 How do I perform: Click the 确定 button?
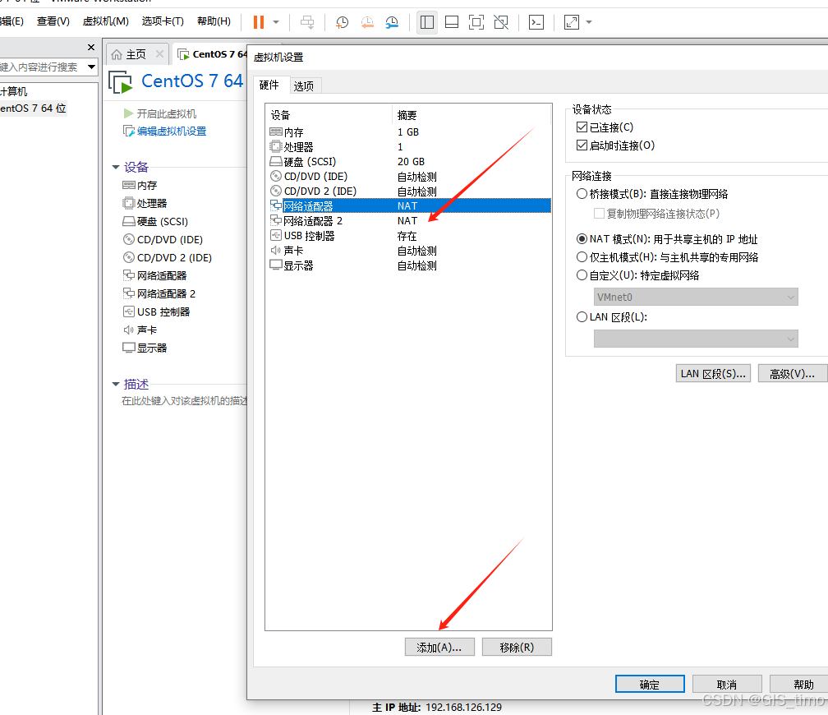650,684
